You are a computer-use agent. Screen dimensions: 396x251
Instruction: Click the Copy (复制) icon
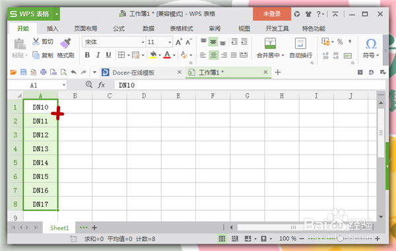tap(36, 55)
